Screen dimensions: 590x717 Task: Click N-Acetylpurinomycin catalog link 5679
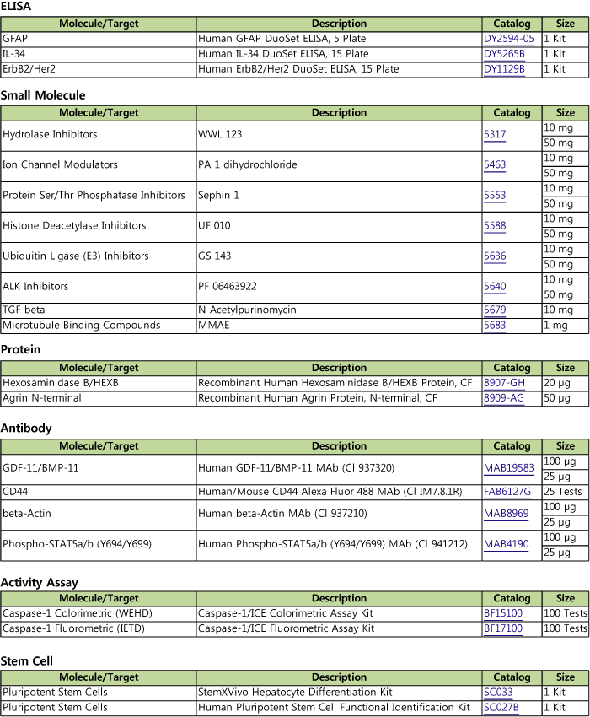[x=495, y=310]
